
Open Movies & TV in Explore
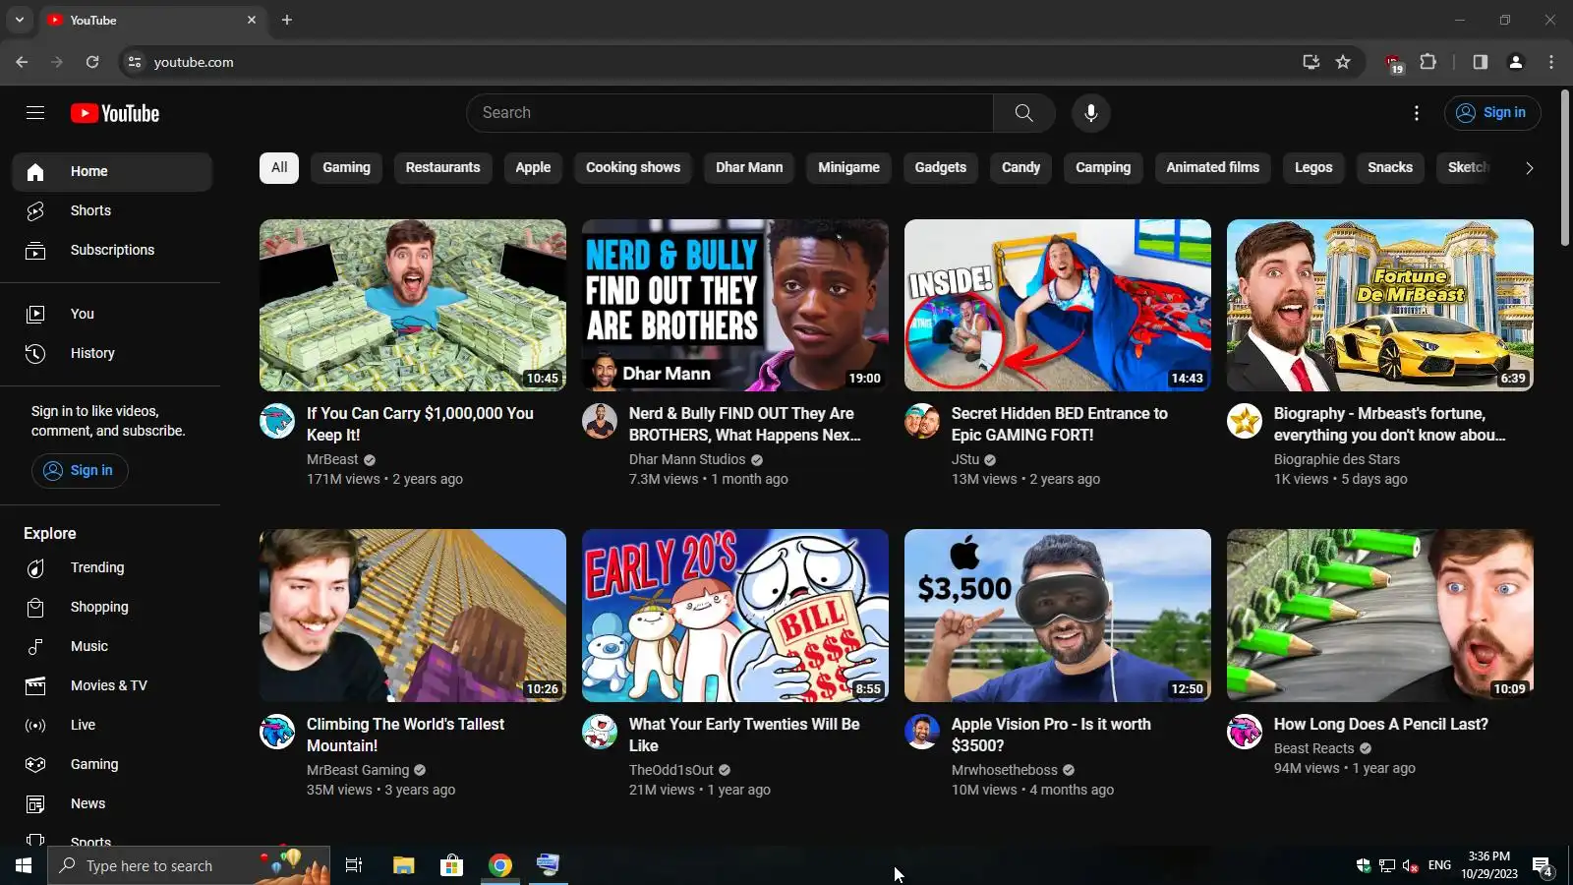(x=112, y=685)
